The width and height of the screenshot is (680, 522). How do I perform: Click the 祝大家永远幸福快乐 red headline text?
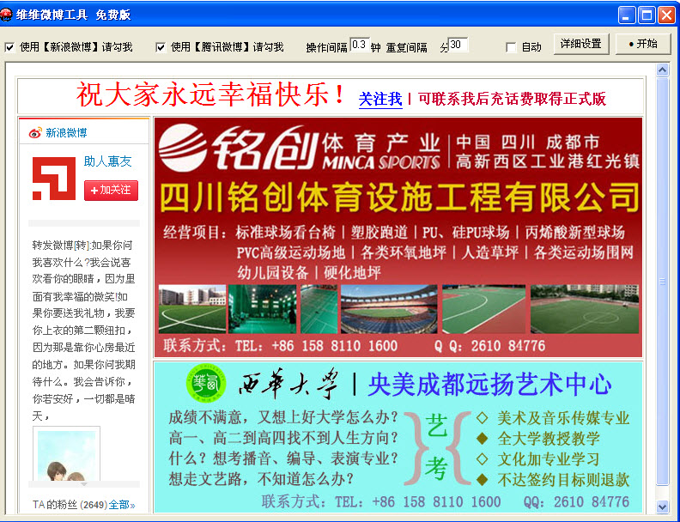click(x=210, y=94)
